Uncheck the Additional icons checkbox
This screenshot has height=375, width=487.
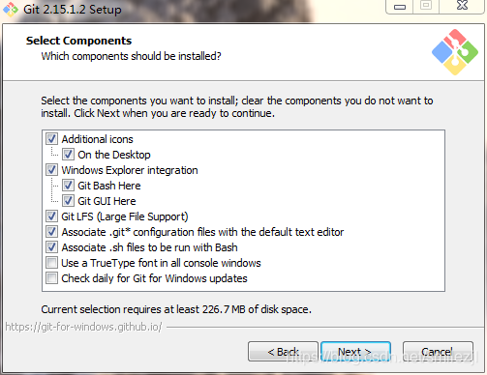click(51, 139)
